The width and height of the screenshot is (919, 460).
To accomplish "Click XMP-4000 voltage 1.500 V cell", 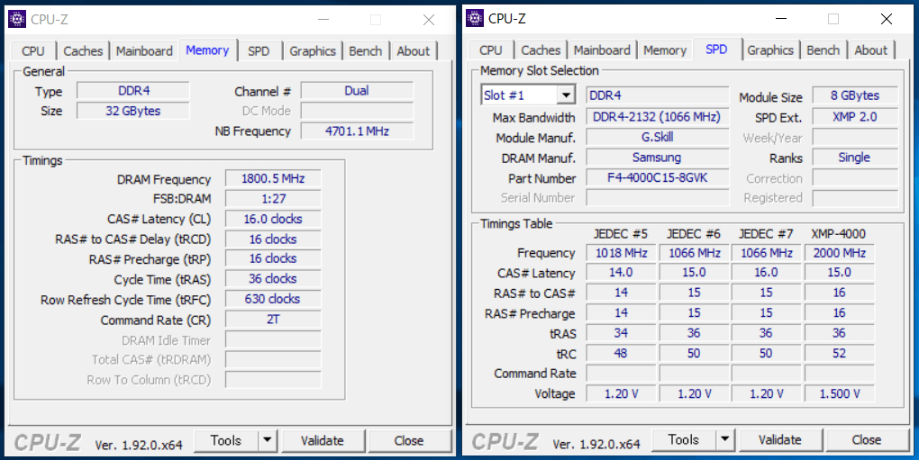I will click(840, 394).
